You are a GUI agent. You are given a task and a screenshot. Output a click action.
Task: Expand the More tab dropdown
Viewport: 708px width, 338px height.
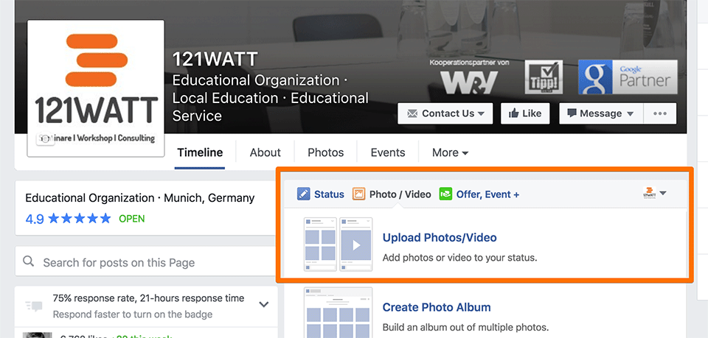coord(450,152)
